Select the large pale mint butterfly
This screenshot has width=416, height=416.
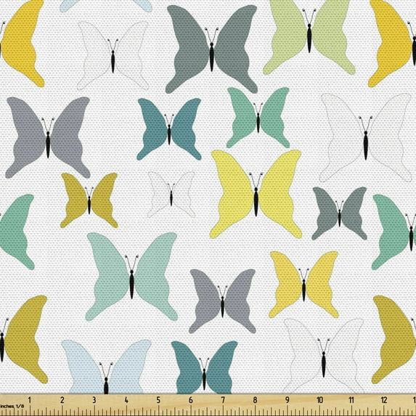click(x=131, y=277)
